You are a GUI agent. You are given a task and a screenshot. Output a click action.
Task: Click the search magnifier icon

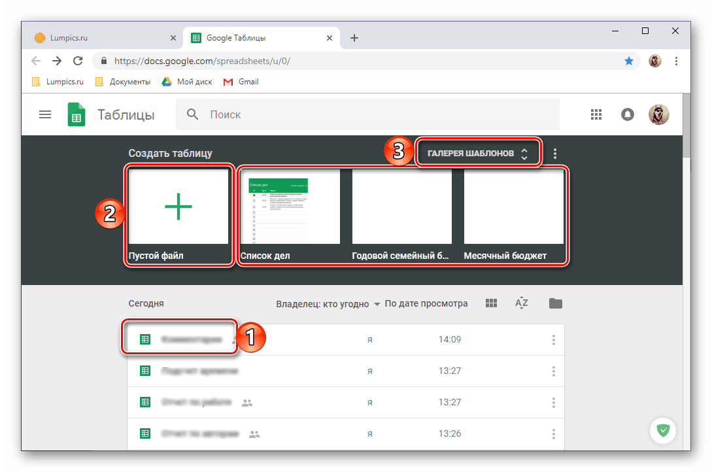click(x=192, y=114)
